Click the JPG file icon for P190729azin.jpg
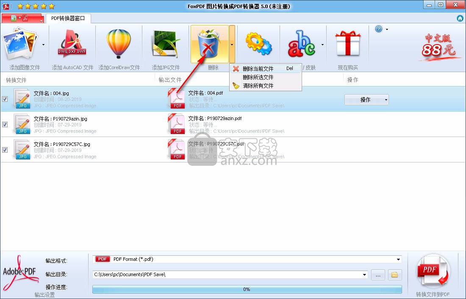 [x=22, y=124]
